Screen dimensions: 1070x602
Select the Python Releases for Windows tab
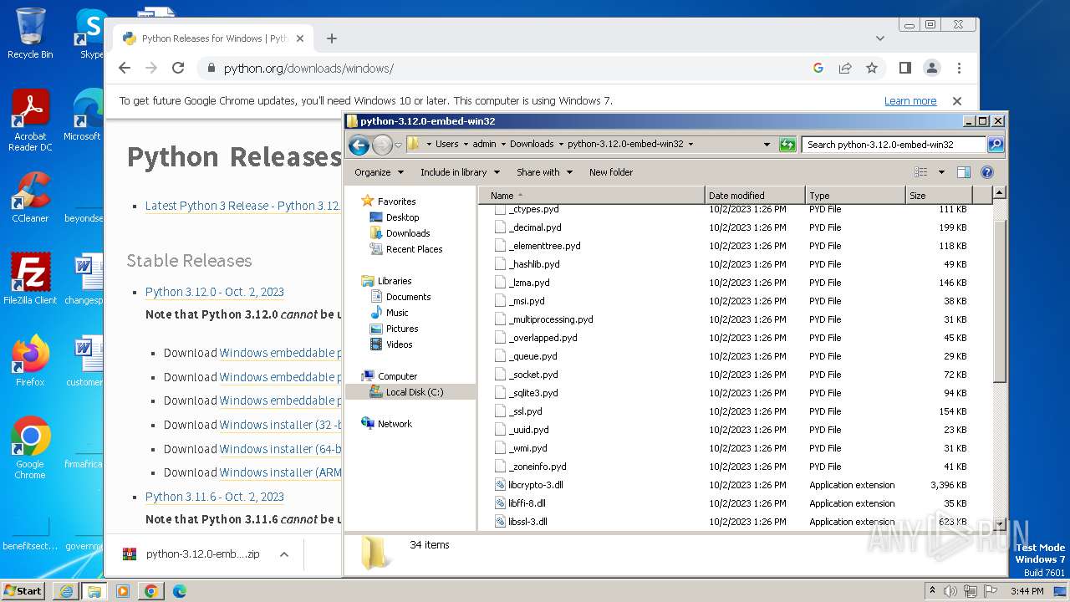click(x=214, y=38)
